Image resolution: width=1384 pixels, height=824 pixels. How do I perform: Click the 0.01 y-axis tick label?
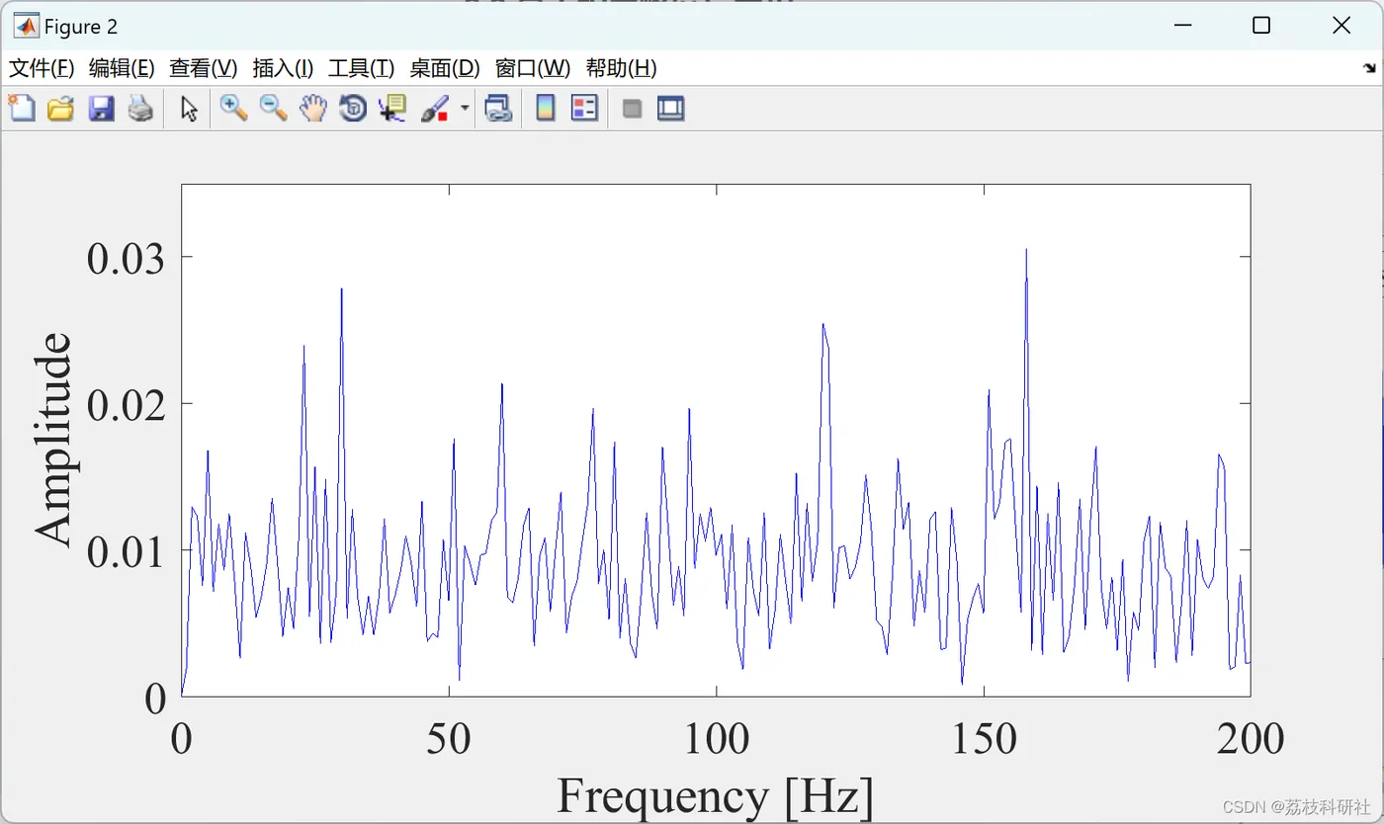click(127, 551)
